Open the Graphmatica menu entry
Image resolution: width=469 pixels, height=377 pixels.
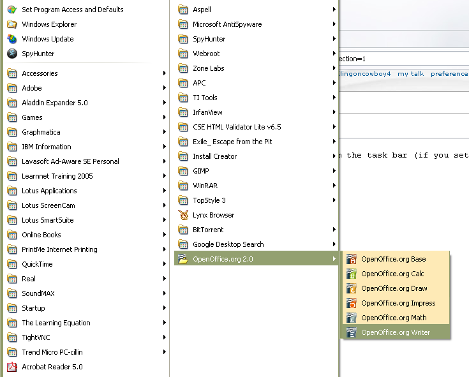point(86,132)
